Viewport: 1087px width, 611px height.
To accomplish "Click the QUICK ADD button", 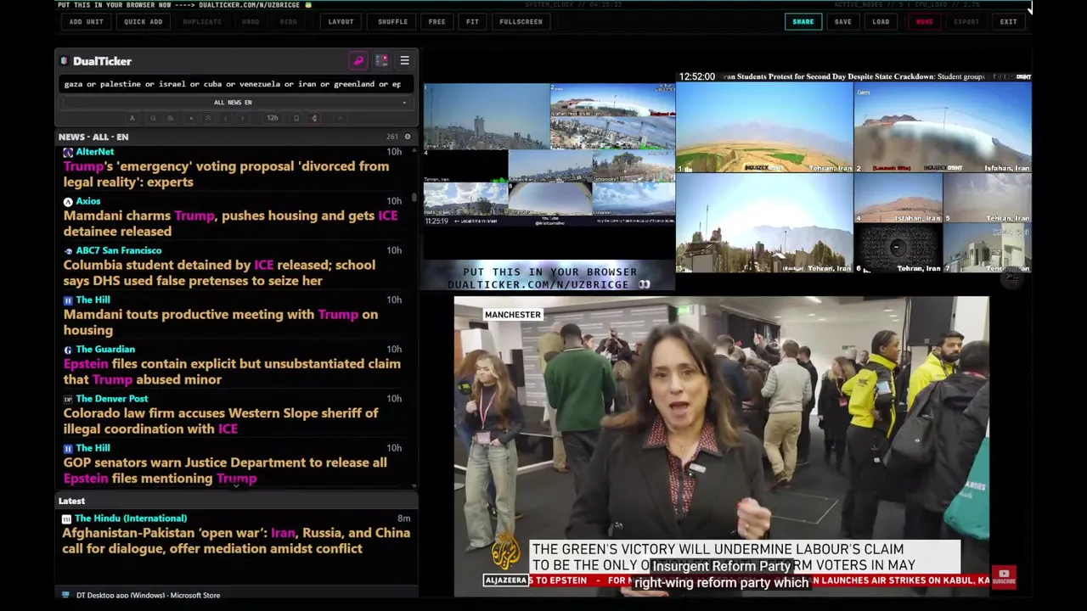I will [x=143, y=22].
